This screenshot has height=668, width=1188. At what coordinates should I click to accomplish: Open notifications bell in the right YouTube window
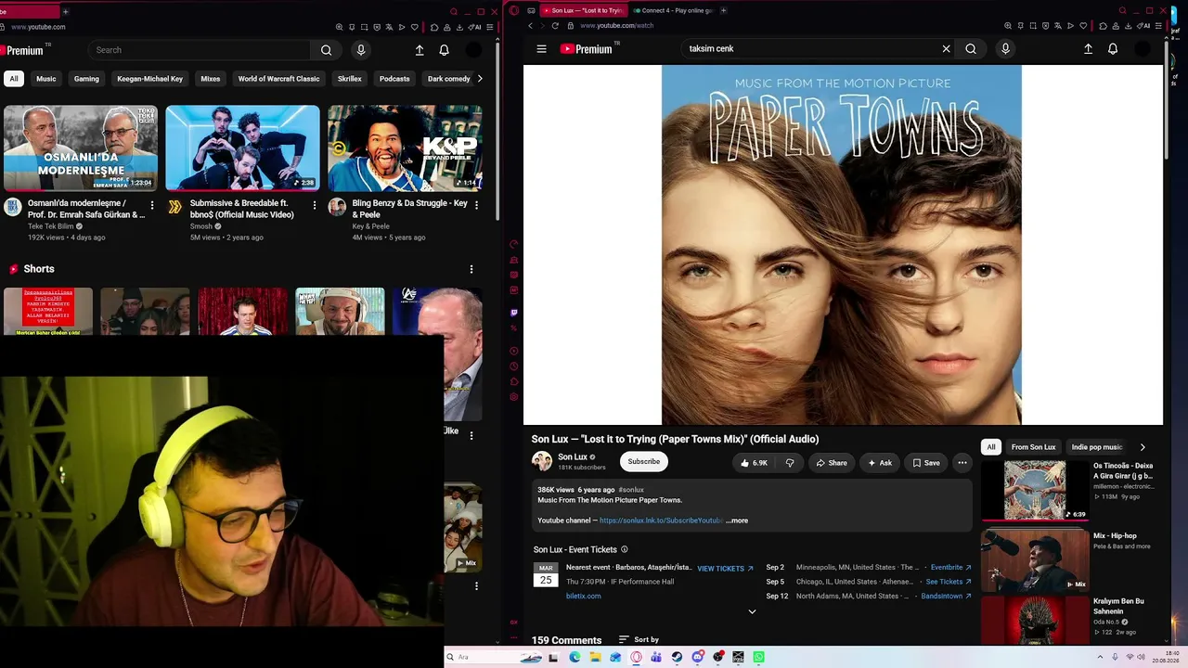click(x=1113, y=49)
